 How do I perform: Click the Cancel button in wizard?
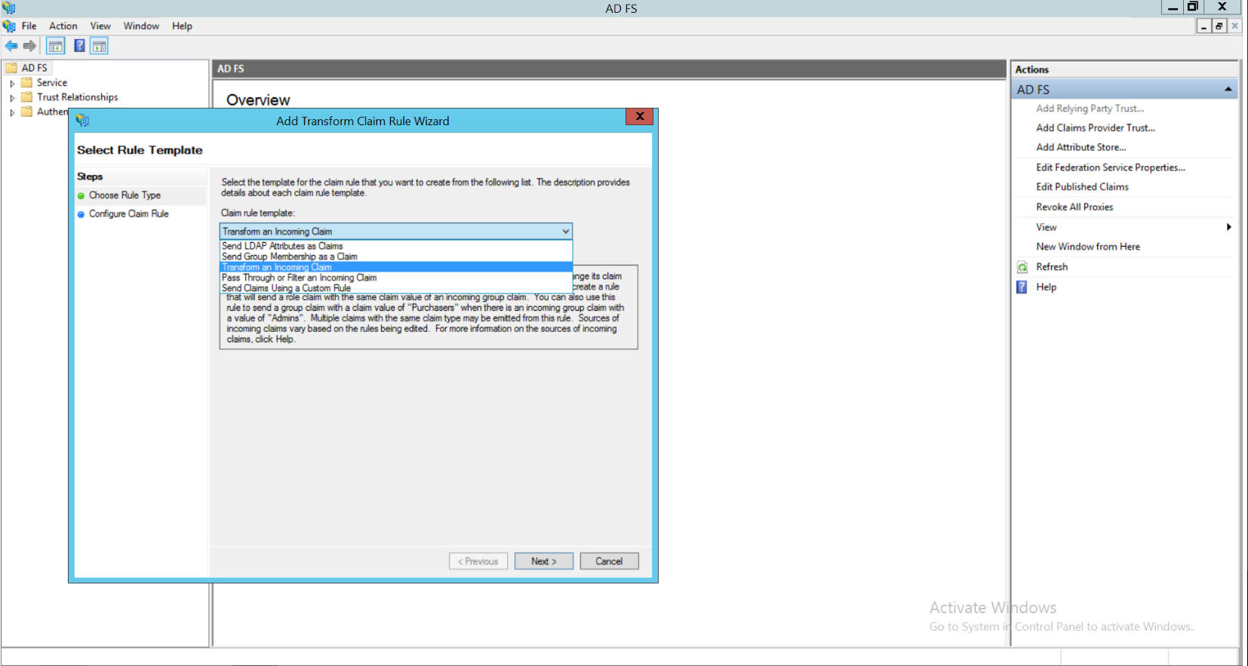(x=609, y=561)
